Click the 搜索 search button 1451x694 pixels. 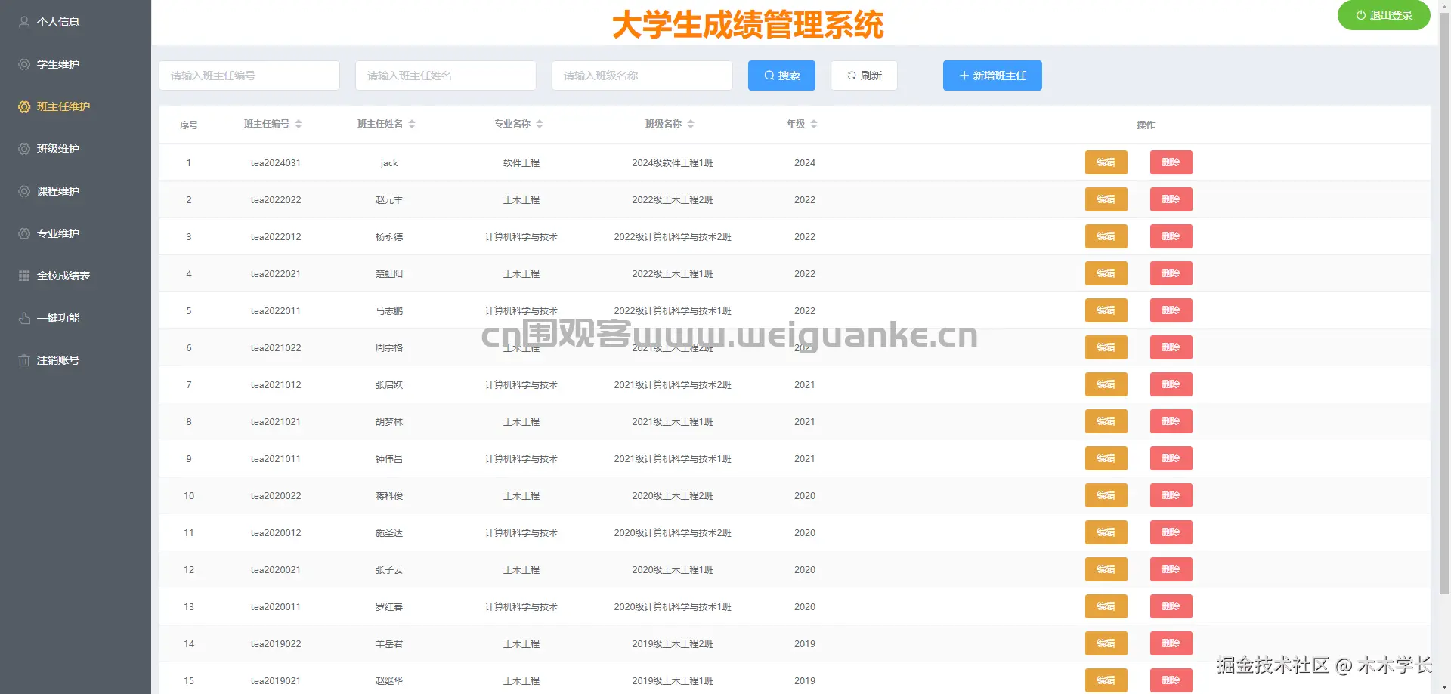coord(781,76)
